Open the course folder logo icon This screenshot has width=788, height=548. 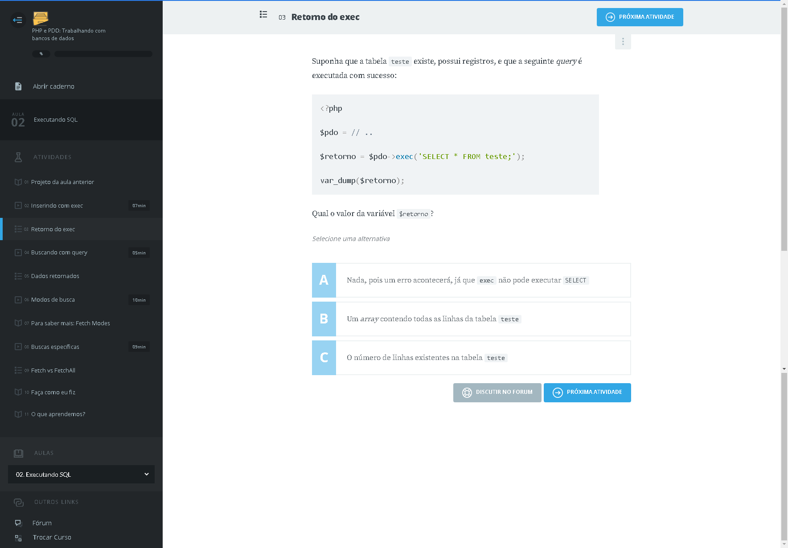pyautogui.click(x=41, y=18)
